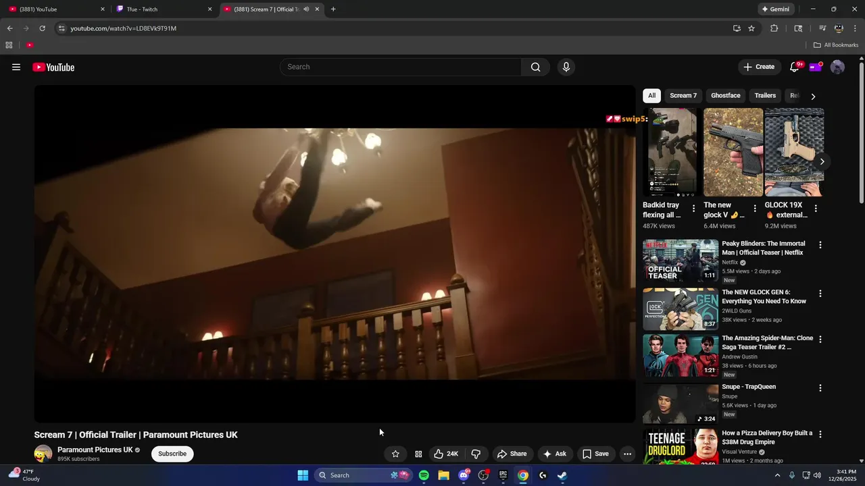
Task: Click the Chrome address bar URL
Action: [124, 28]
